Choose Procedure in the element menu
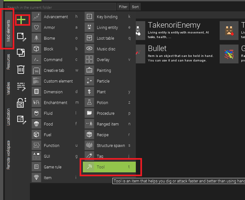 [x=106, y=113]
